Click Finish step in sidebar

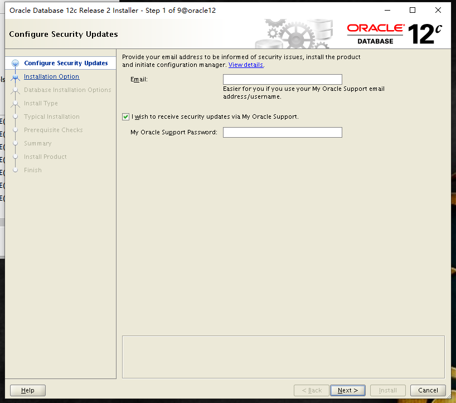point(33,170)
